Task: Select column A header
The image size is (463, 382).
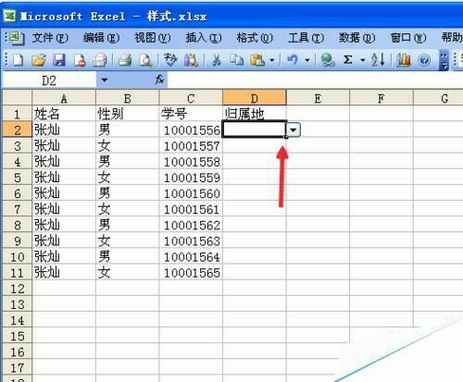Action: (64, 98)
